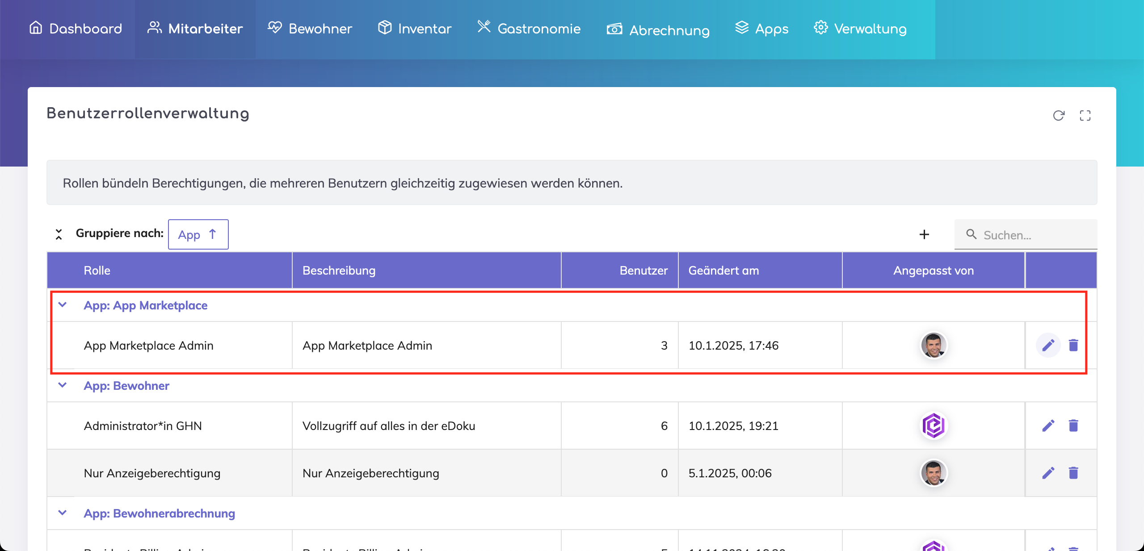Toggle sort direction on App grouping chip
This screenshot has width=1144, height=551.
point(213,234)
